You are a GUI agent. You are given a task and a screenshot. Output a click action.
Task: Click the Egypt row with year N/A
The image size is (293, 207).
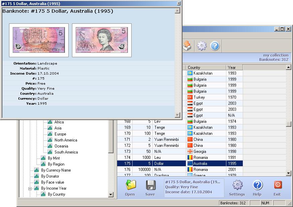(x=213, y=115)
